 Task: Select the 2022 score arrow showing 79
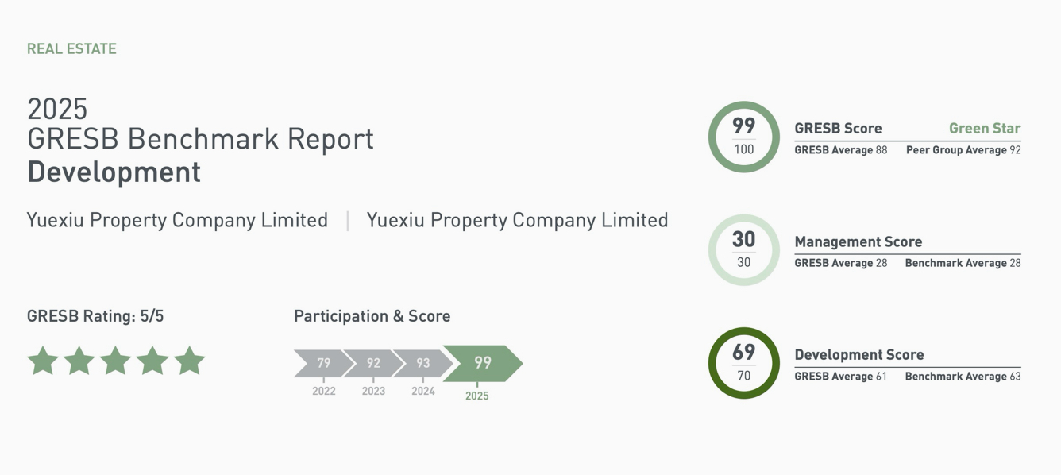click(323, 363)
